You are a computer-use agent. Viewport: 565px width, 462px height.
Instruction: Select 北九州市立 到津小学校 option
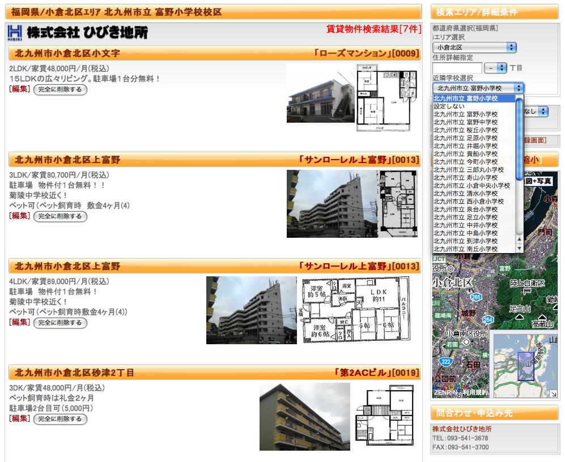pyautogui.click(x=474, y=241)
